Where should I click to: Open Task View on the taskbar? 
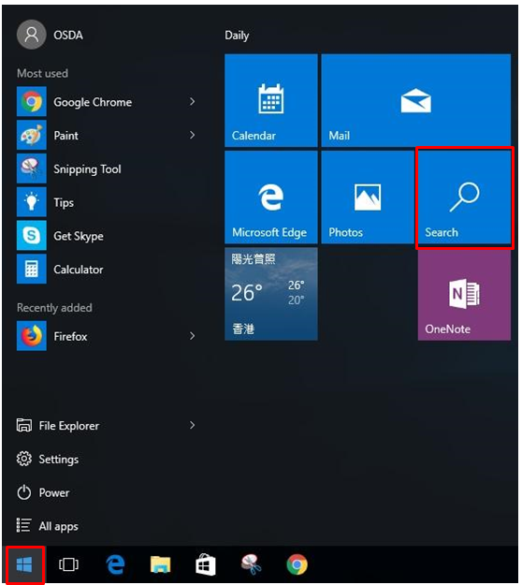coord(68,564)
